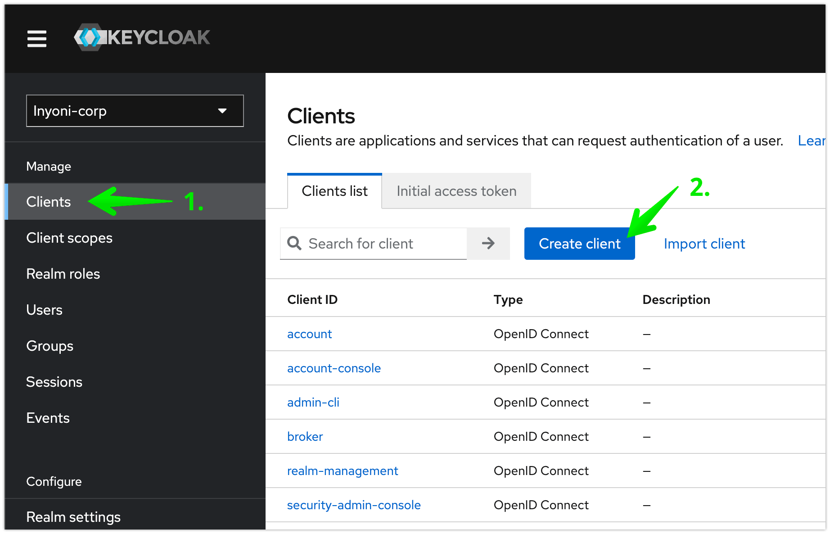Click the Create client button
The image size is (830, 534).
click(x=579, y=244)
